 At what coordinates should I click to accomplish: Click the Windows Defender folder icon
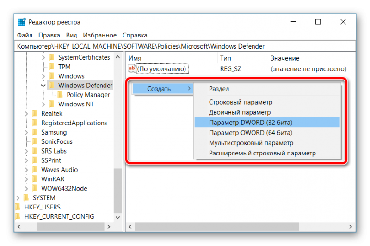click(52, 86)
